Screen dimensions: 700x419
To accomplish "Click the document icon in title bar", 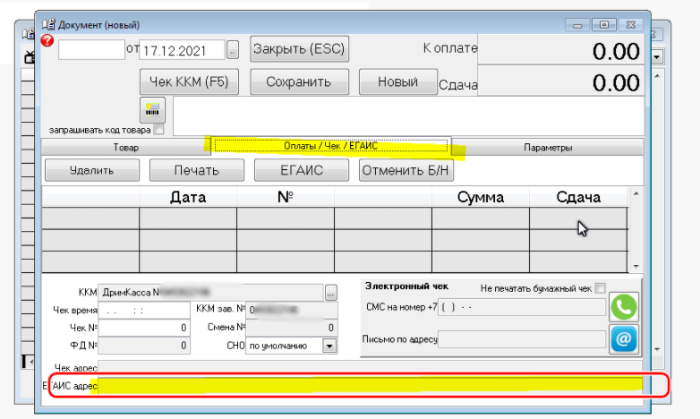I will [48, 24].
